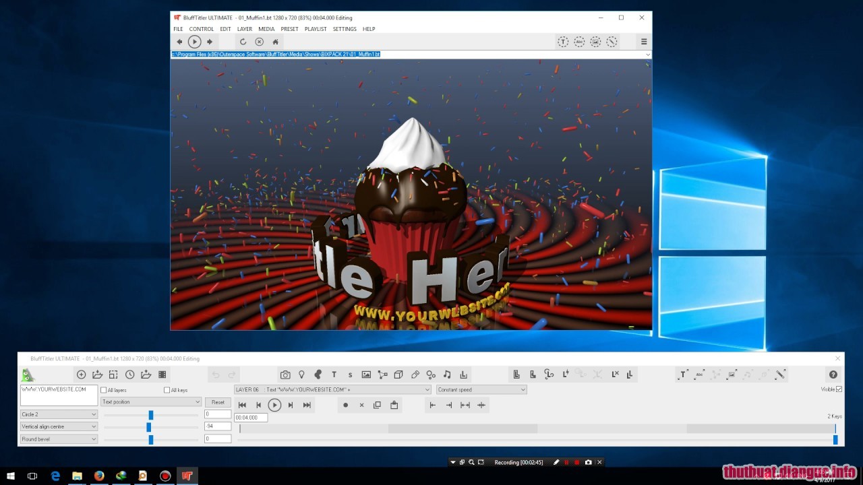The width and height of the screenshot is (863, 485).
Task: Click play button in main window toolbar
Action: (194, 42)
